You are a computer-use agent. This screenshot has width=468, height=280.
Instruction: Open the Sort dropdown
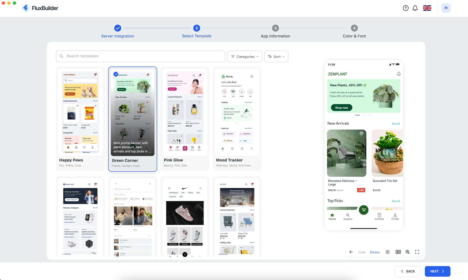click(x=276, y=57)
